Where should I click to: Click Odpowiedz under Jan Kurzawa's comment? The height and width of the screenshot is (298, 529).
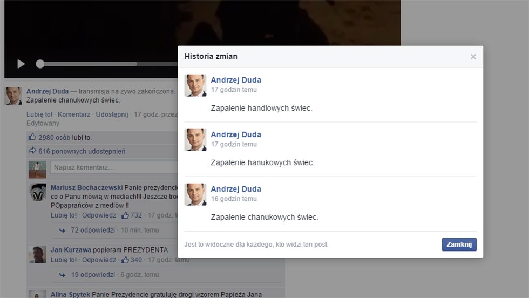(99, 260)
